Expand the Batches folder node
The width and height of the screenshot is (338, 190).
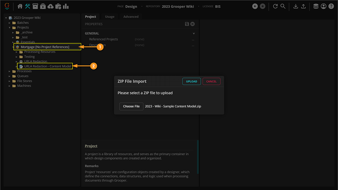click(10, 23)
